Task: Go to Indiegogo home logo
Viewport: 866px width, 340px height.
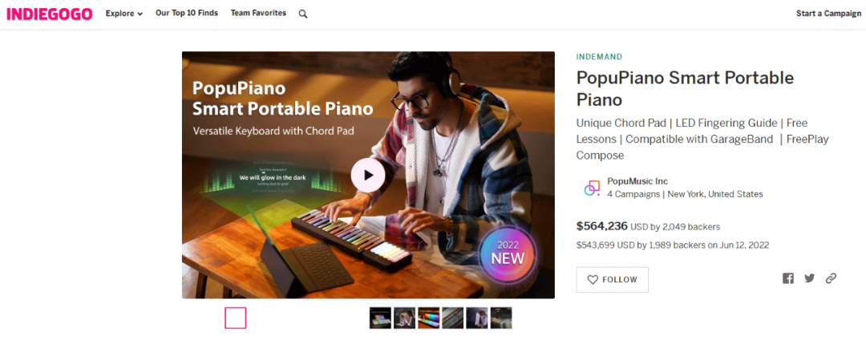Action: 50,14
